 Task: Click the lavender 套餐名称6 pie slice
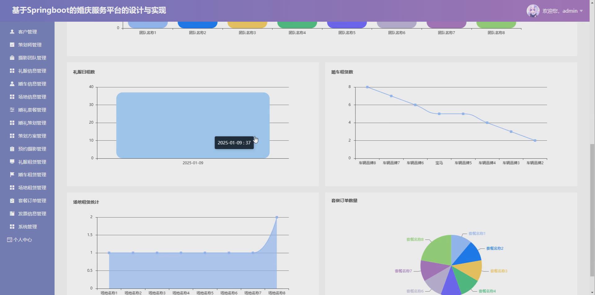pos(438,282)
